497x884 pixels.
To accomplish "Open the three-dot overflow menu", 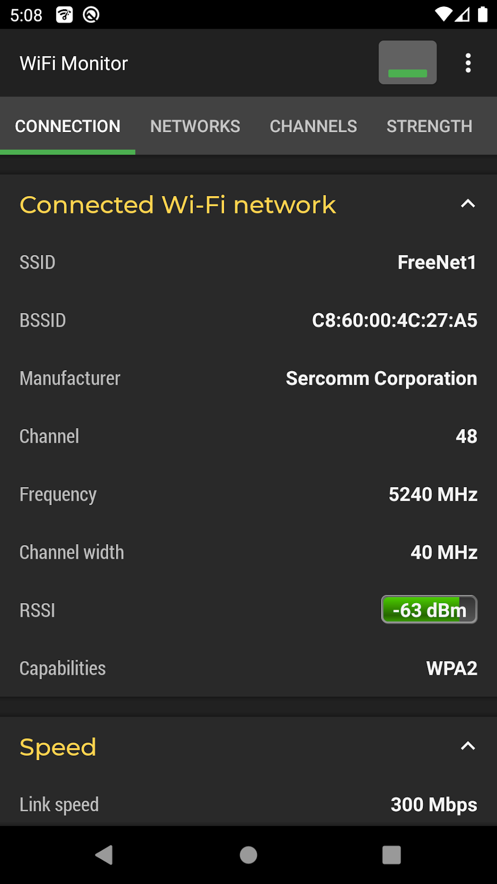I will [x=468, y=63].
